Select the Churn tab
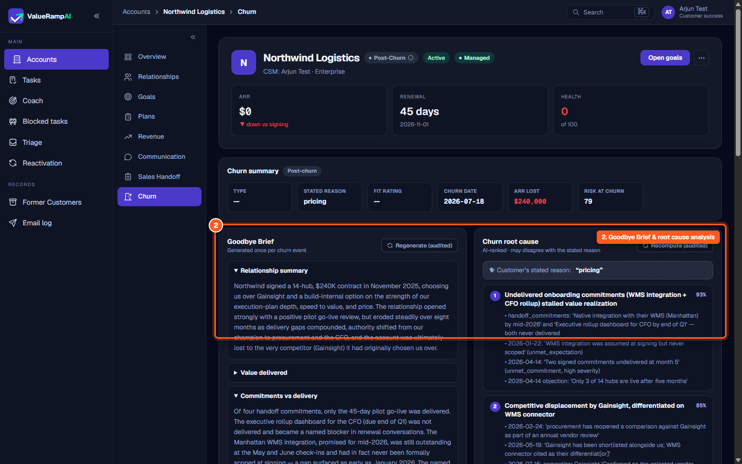742x464 pixels. pos(159,196)
